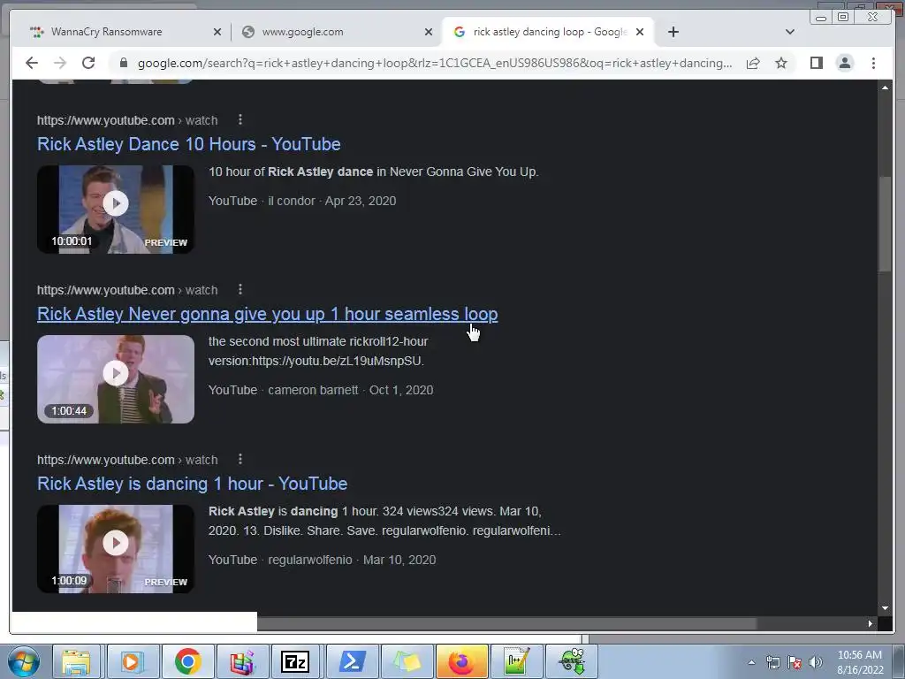Screen dimensions: 905x679
Task: Open the WinRAR taskbar icon
Action: 242,661
